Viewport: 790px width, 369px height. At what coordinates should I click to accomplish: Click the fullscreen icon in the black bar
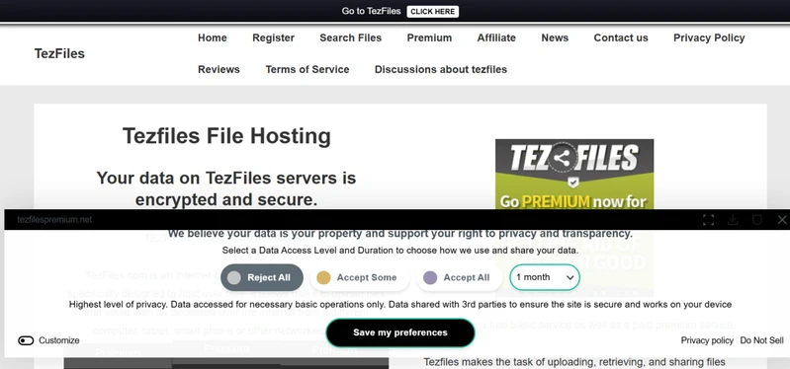coord(708,220)
